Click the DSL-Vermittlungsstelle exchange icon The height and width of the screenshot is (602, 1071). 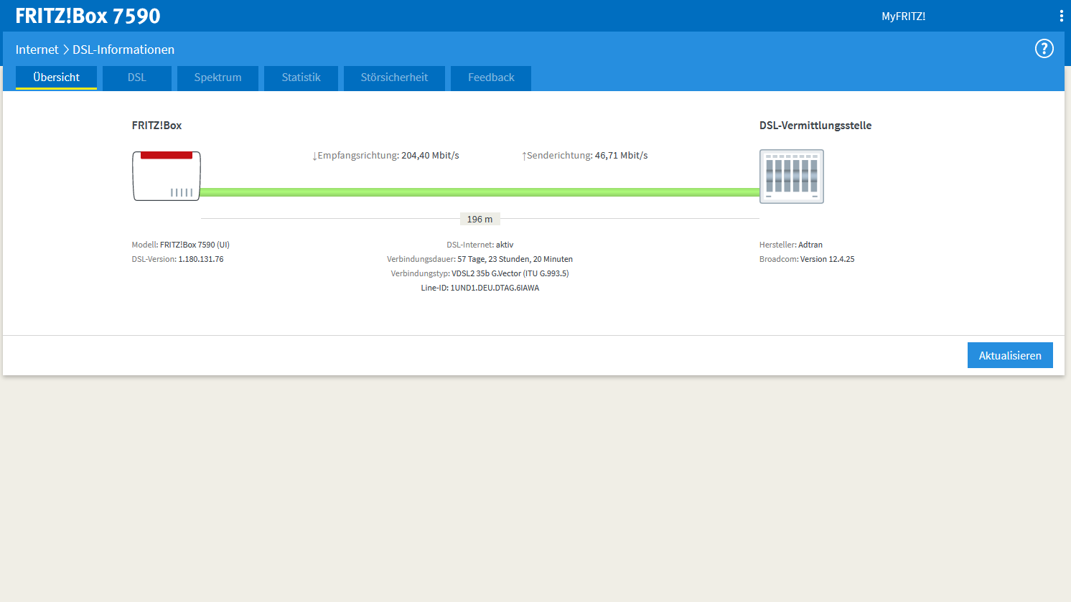click(792, 177)
